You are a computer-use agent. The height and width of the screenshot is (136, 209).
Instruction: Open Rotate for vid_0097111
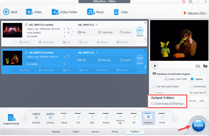[102, 42]
